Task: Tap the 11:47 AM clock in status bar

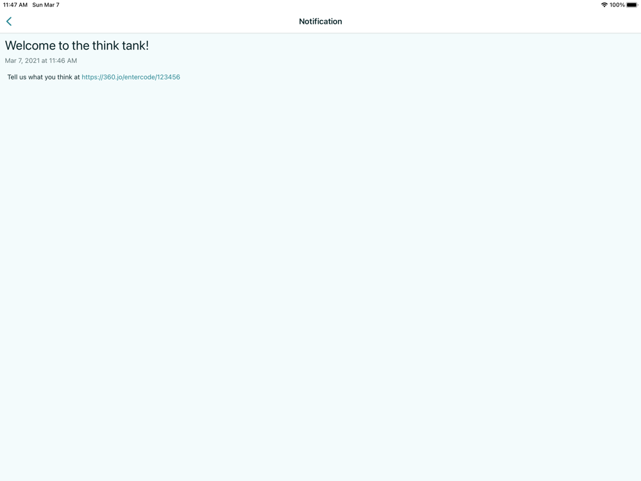Action: pos(15,5)
